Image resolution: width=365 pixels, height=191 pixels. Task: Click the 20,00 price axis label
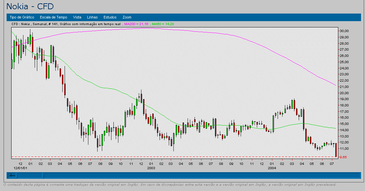[x=345, y=93]
